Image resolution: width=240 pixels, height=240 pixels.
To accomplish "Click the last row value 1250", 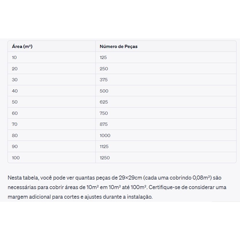I will (x=166, y=158).
